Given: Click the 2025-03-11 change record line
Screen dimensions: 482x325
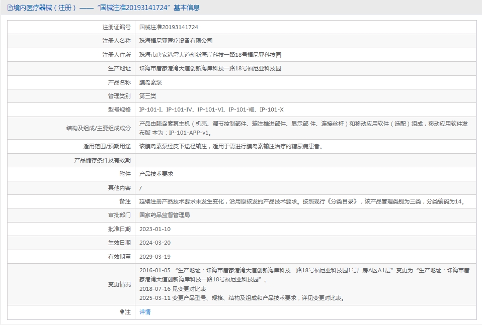Looking at the screenshot, I should [242, 298].
